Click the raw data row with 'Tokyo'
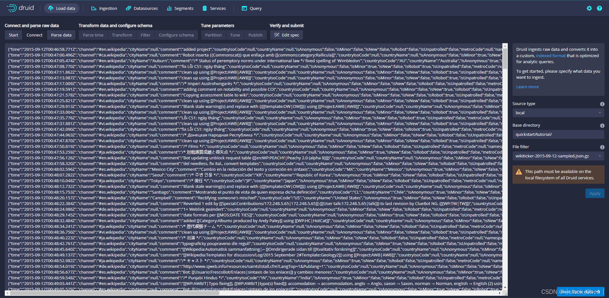 click(x=255, y=181)
